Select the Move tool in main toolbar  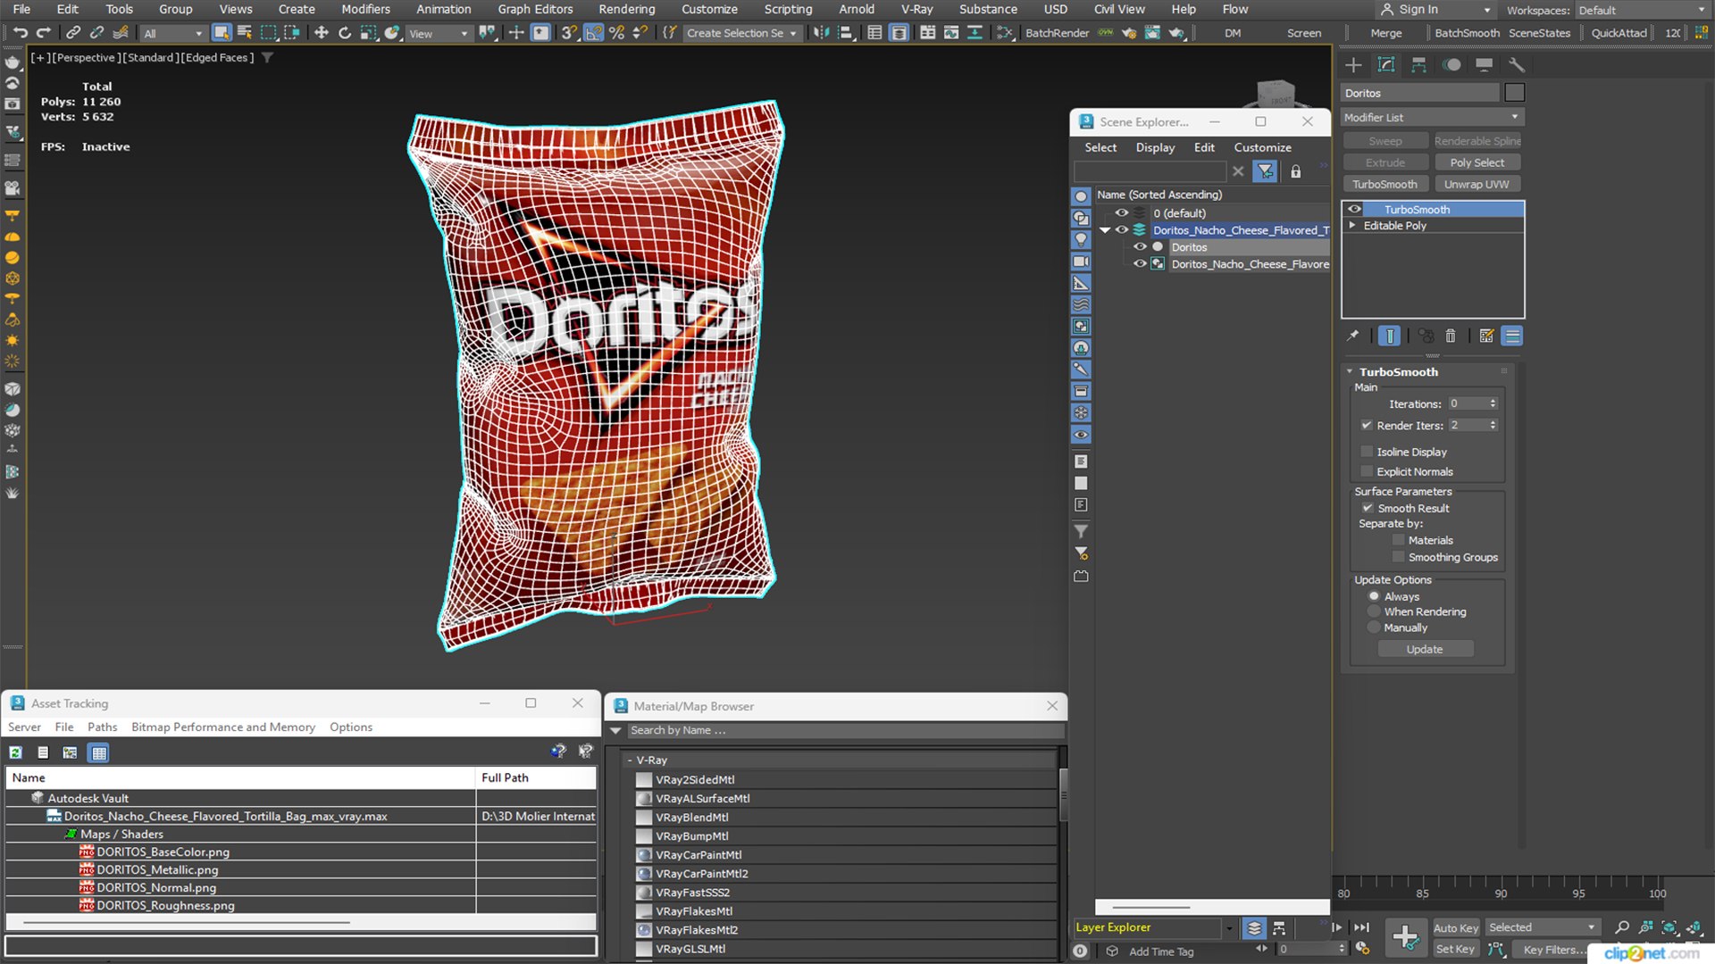coord(321,33)
